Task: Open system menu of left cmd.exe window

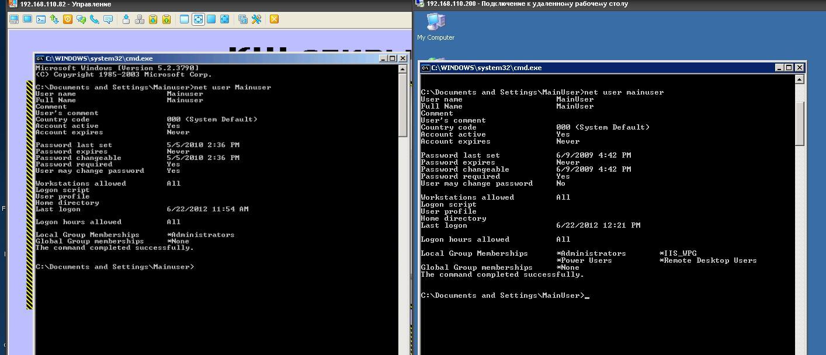Action: pos(40,58)
